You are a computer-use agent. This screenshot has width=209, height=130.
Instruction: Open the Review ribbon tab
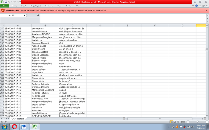click(x=69, y=6)
